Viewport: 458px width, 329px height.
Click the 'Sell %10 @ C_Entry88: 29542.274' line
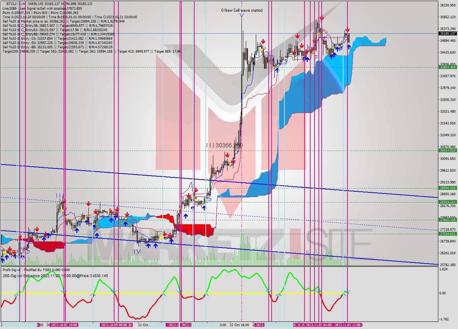[58, 34]
